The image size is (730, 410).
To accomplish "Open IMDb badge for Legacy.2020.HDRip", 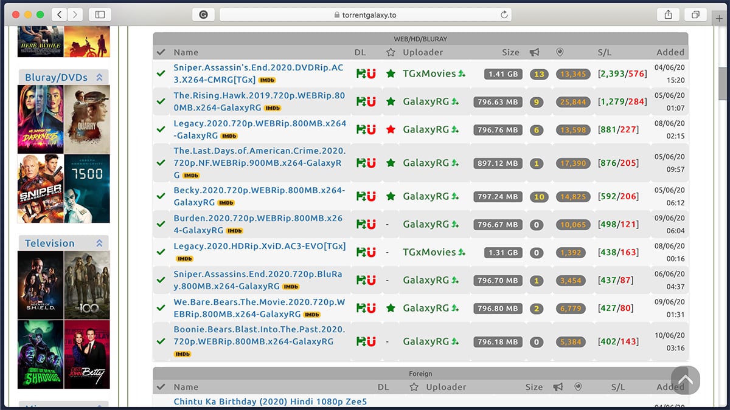I will 185,259.
